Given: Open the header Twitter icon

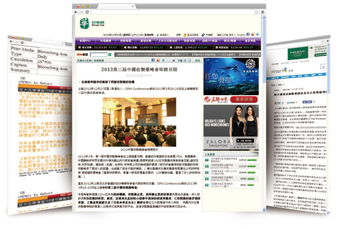Looking at the screenshot, I should [258, 35].
